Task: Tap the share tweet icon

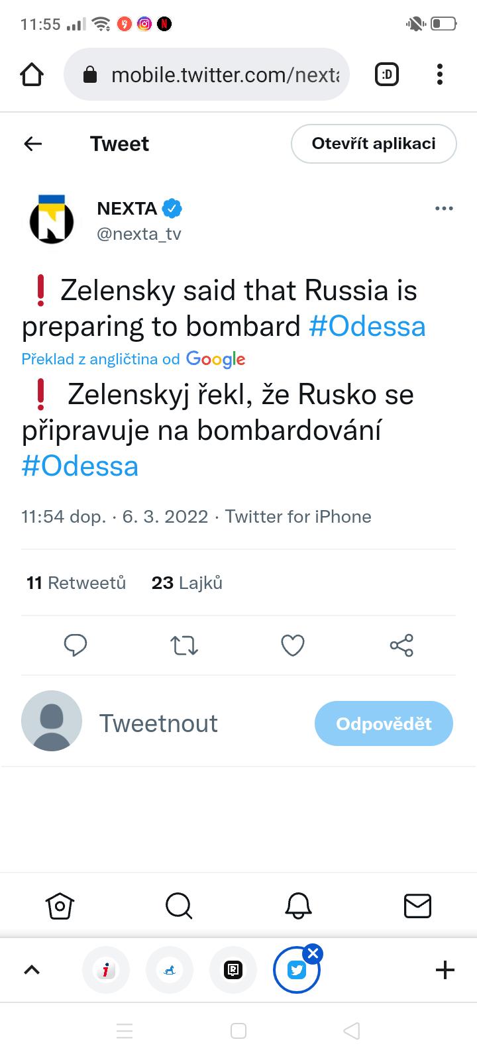Action: pos(401,645)
